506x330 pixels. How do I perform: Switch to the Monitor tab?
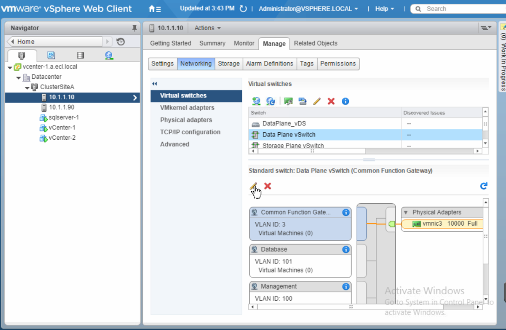244,43
